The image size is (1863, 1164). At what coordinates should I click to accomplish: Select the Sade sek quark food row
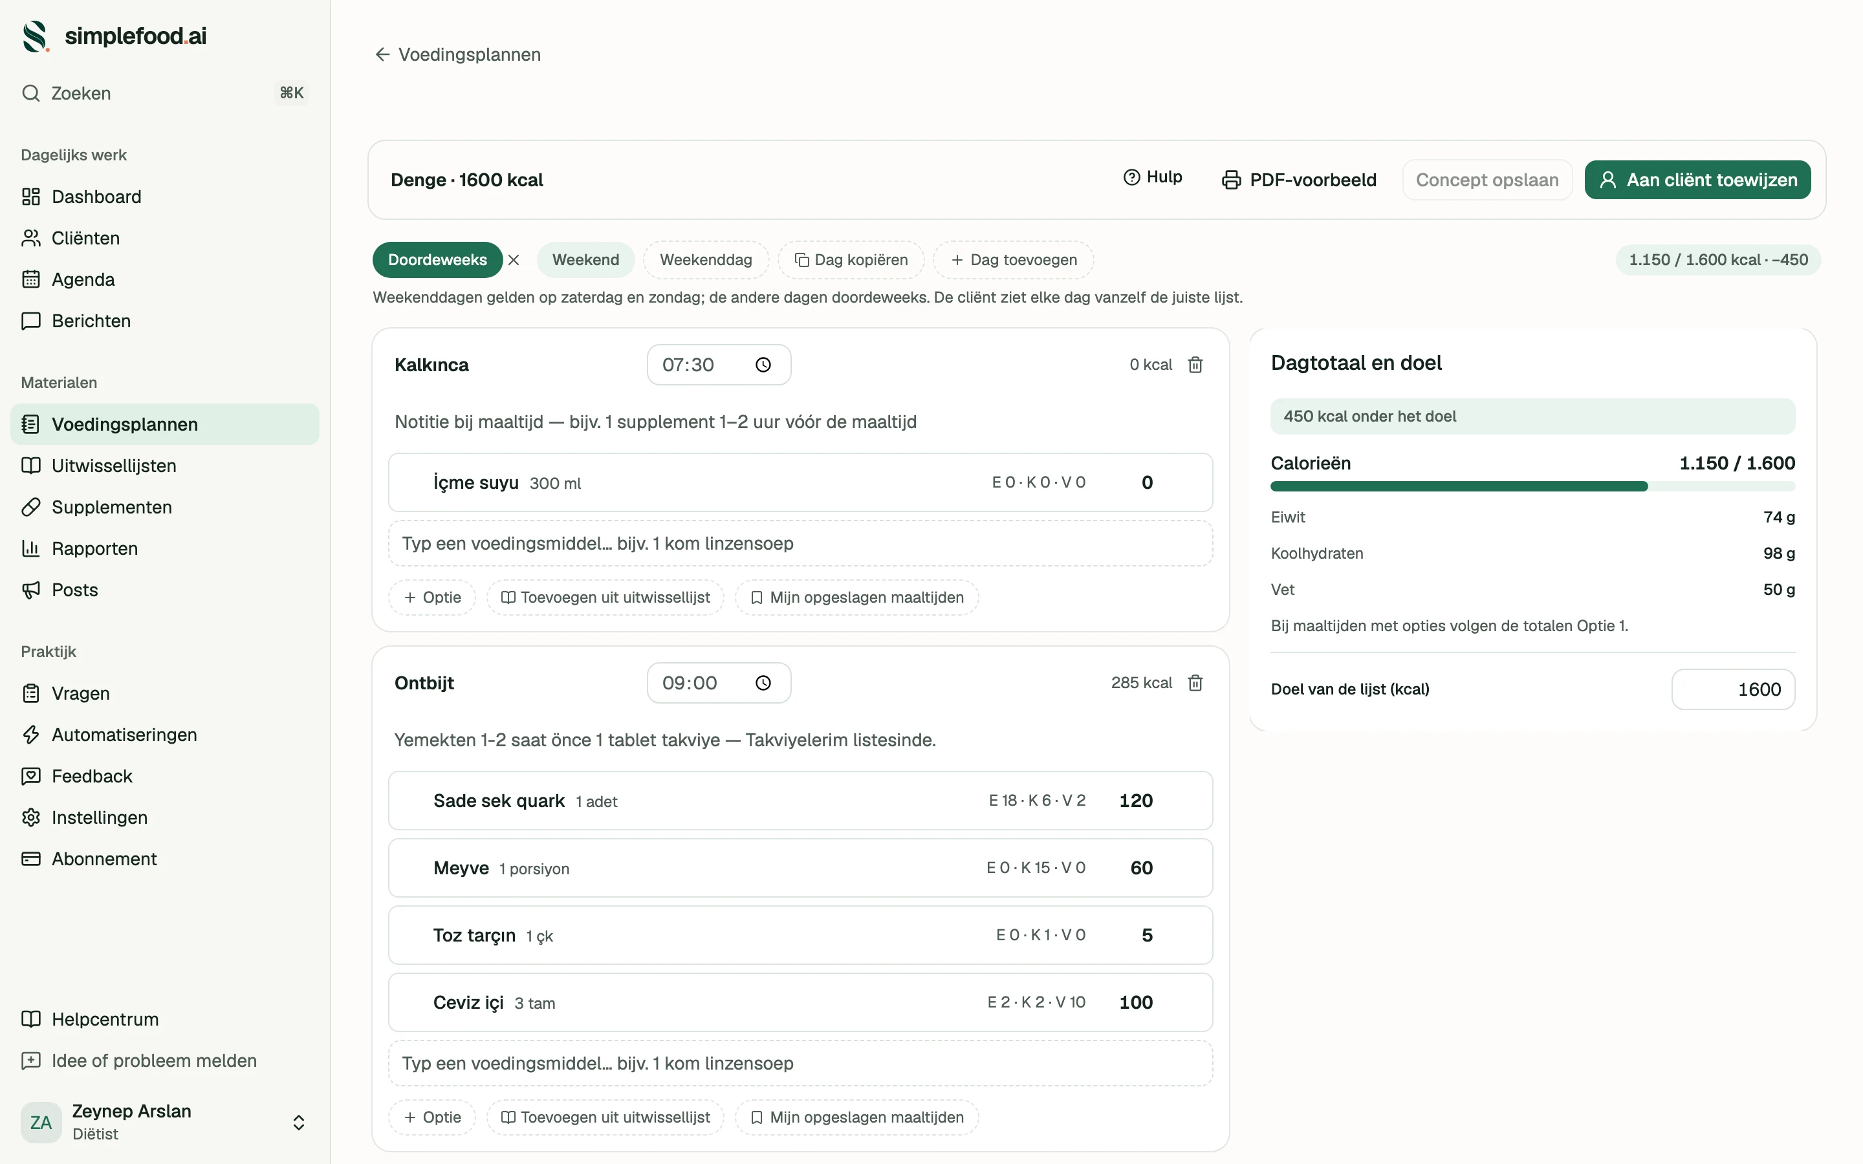point(800,801)
